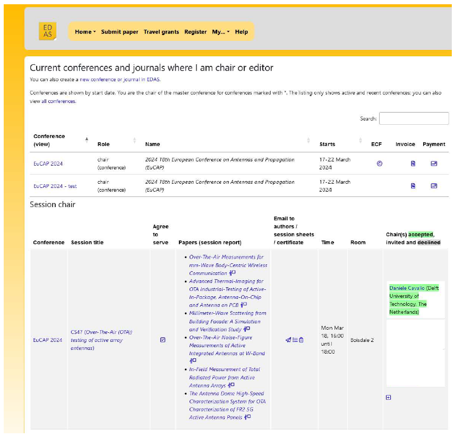Open the Register menu item
455x438 pixels.
[195, 32]
